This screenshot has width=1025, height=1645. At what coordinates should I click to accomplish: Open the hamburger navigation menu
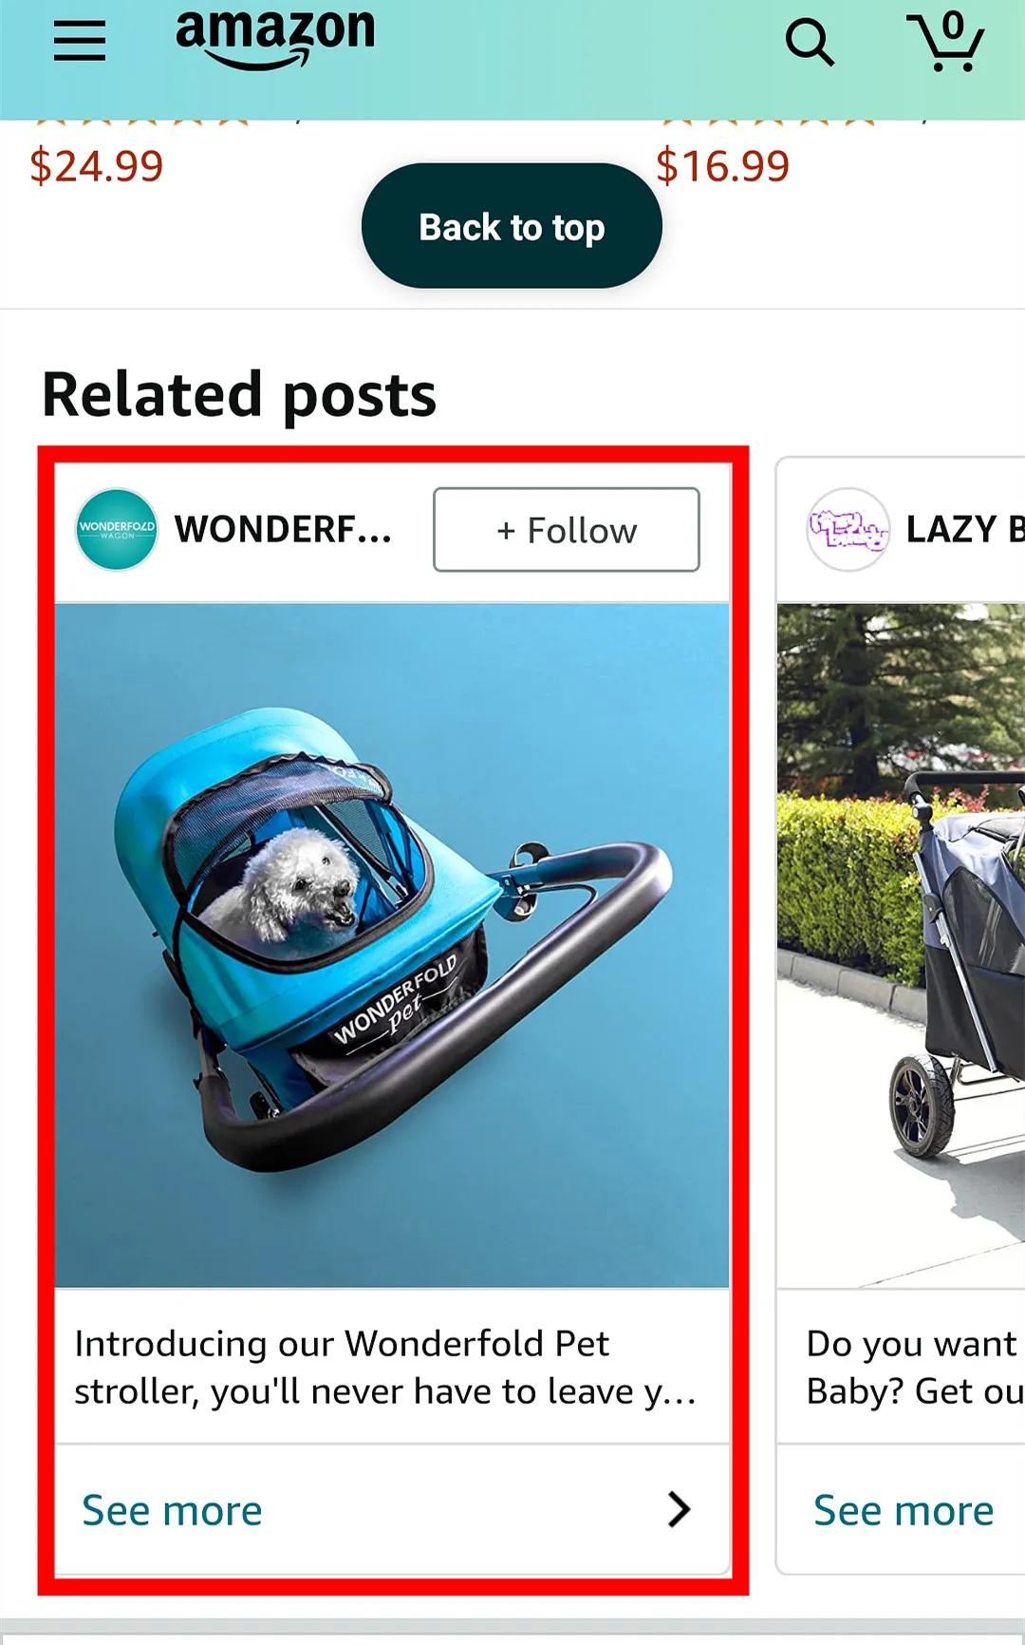[80, 41]
